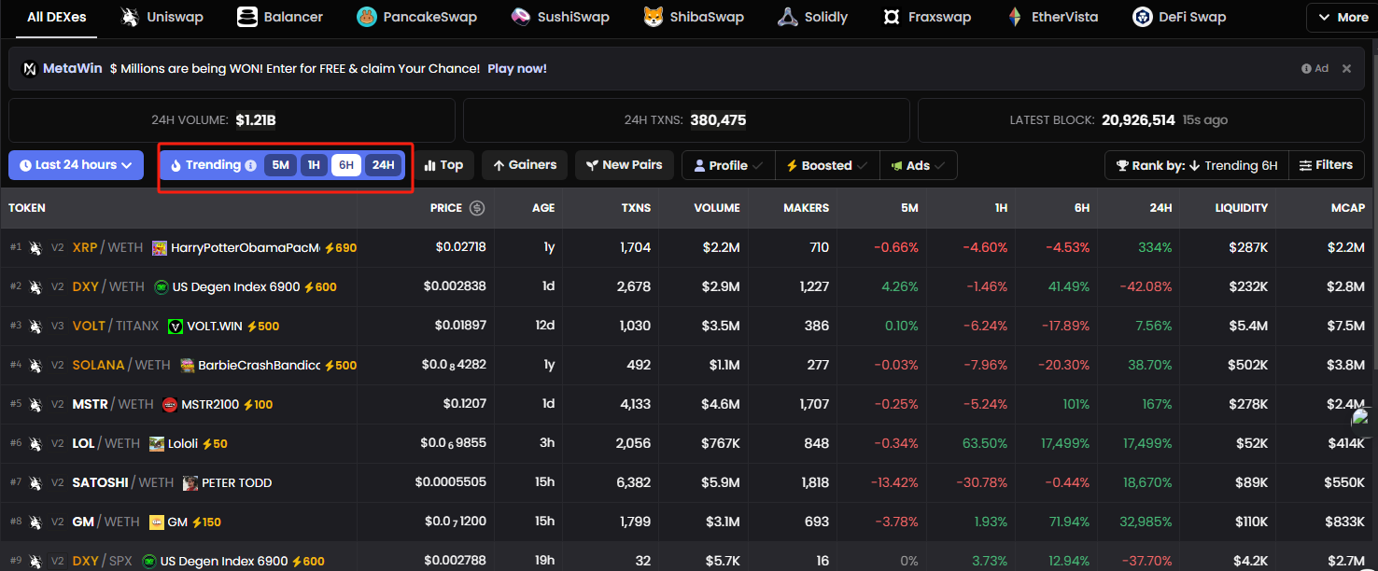Image resolution: width=1378 pixels, height=571 pixels.
Task: Expand the Boosted filter dropdown
Action: pyautogui.click(x=827, y=165)
